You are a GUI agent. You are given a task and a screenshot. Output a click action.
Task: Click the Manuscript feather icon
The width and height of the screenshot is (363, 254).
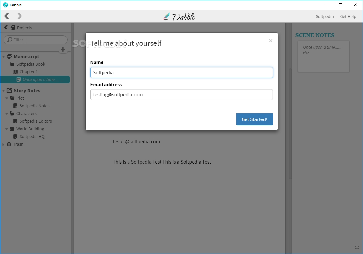[x=9, y=56]
